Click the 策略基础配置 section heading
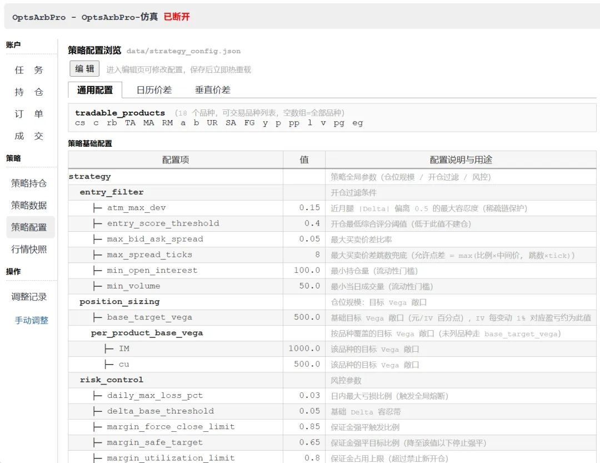The image size is (600, 463). click(90, 143)
